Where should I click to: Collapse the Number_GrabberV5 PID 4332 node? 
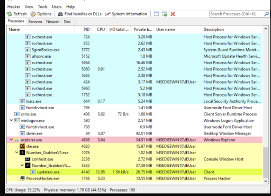[x=22, y=165]
